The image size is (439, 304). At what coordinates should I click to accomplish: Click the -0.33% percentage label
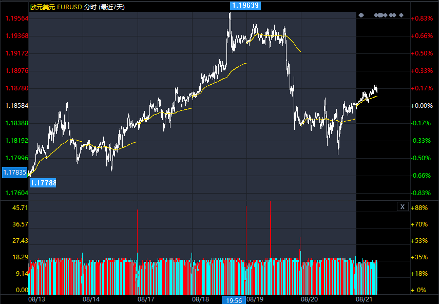point(421,141)
